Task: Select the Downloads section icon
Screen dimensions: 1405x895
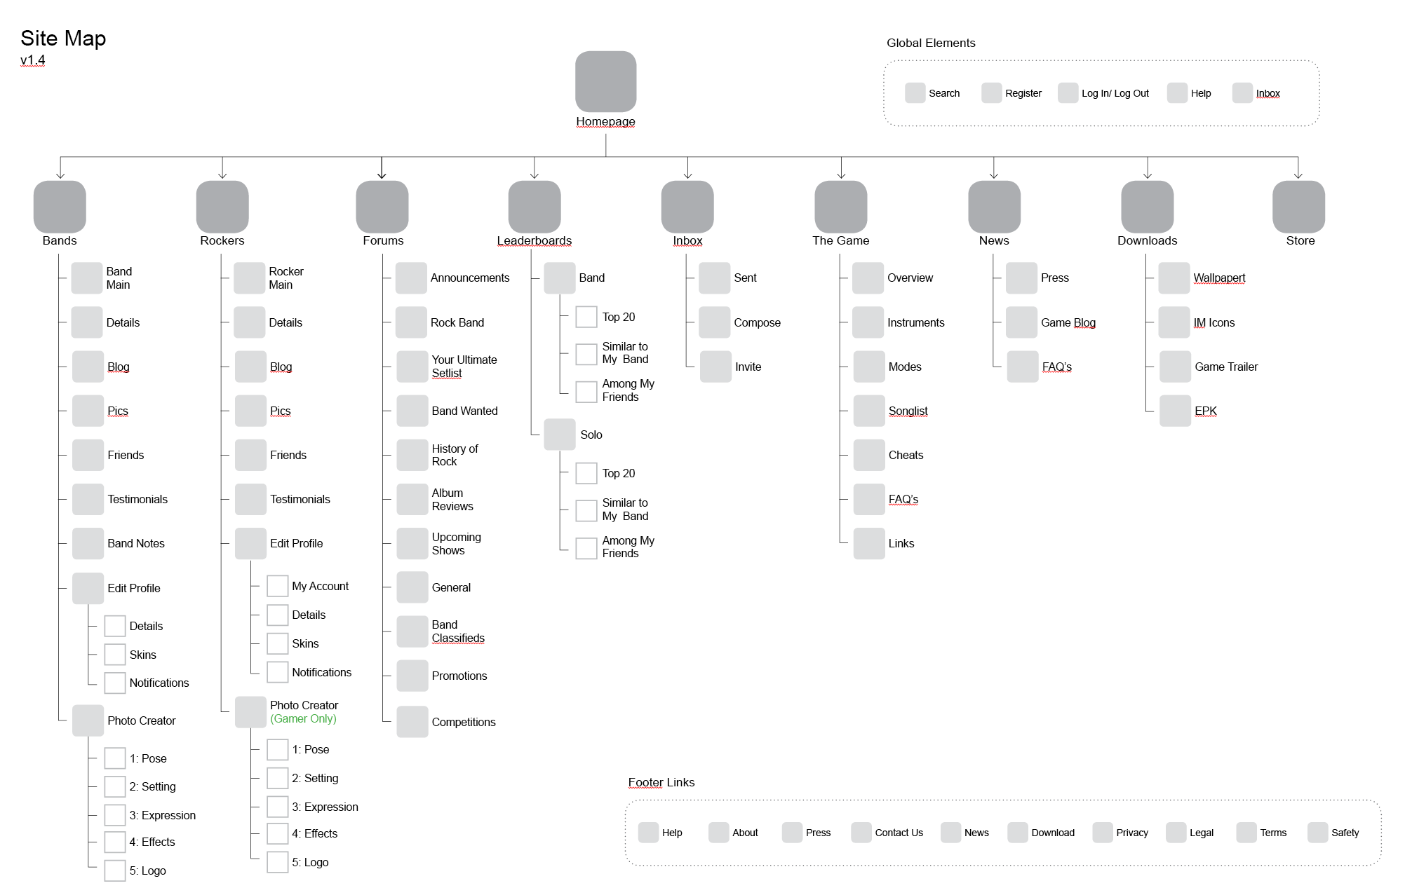Action: 1147,207
